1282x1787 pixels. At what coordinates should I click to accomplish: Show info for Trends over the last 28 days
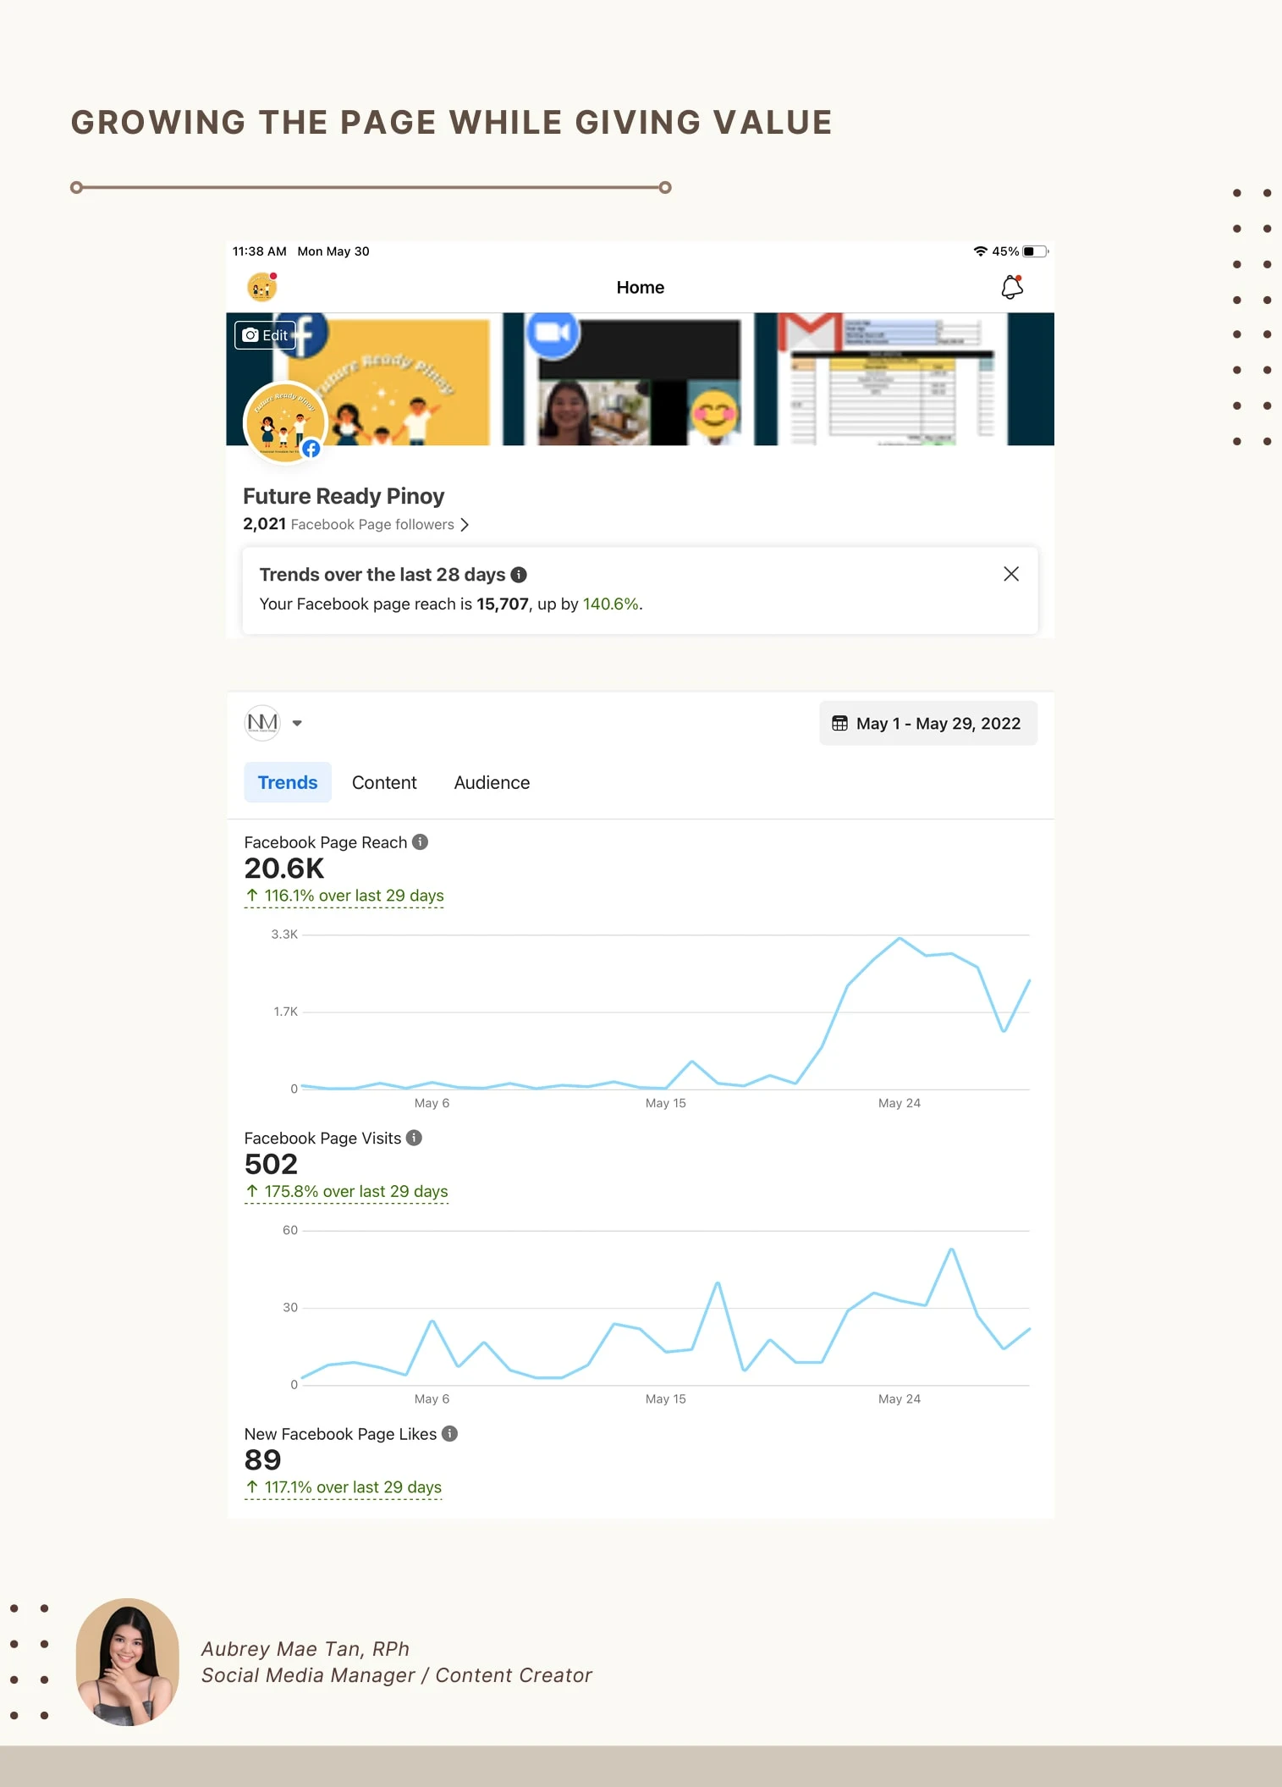tap(519, 575)
